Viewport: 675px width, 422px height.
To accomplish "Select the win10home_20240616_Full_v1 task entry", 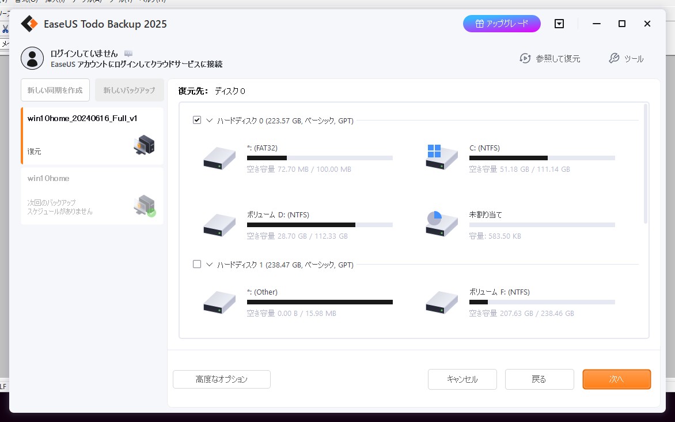I will point(92,136).
